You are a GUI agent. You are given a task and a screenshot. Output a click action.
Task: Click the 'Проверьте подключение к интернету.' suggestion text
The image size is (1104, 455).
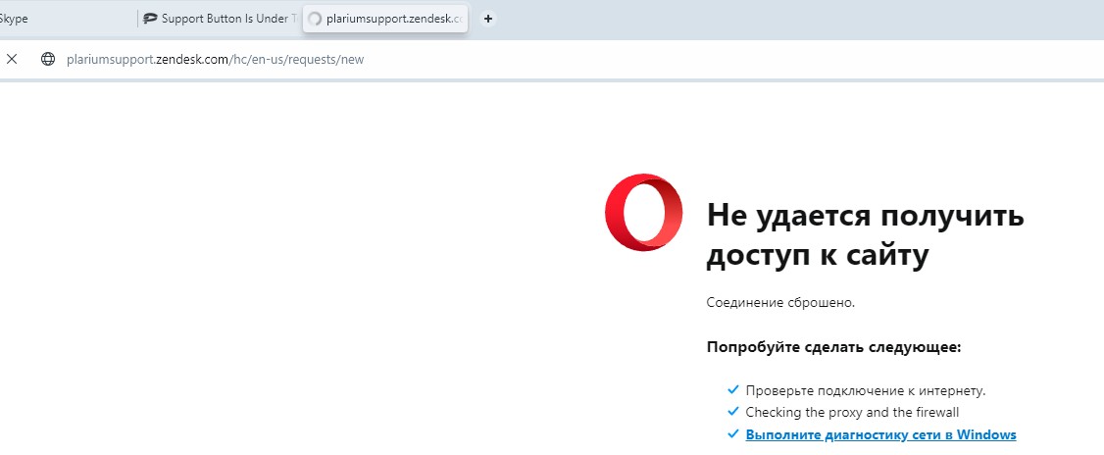click(x=866, y=390)
